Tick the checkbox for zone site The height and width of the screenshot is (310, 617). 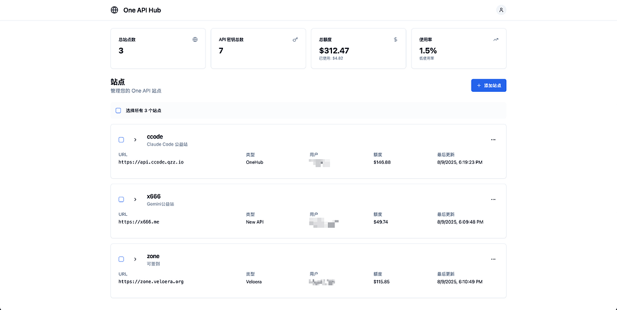point(121,259)
